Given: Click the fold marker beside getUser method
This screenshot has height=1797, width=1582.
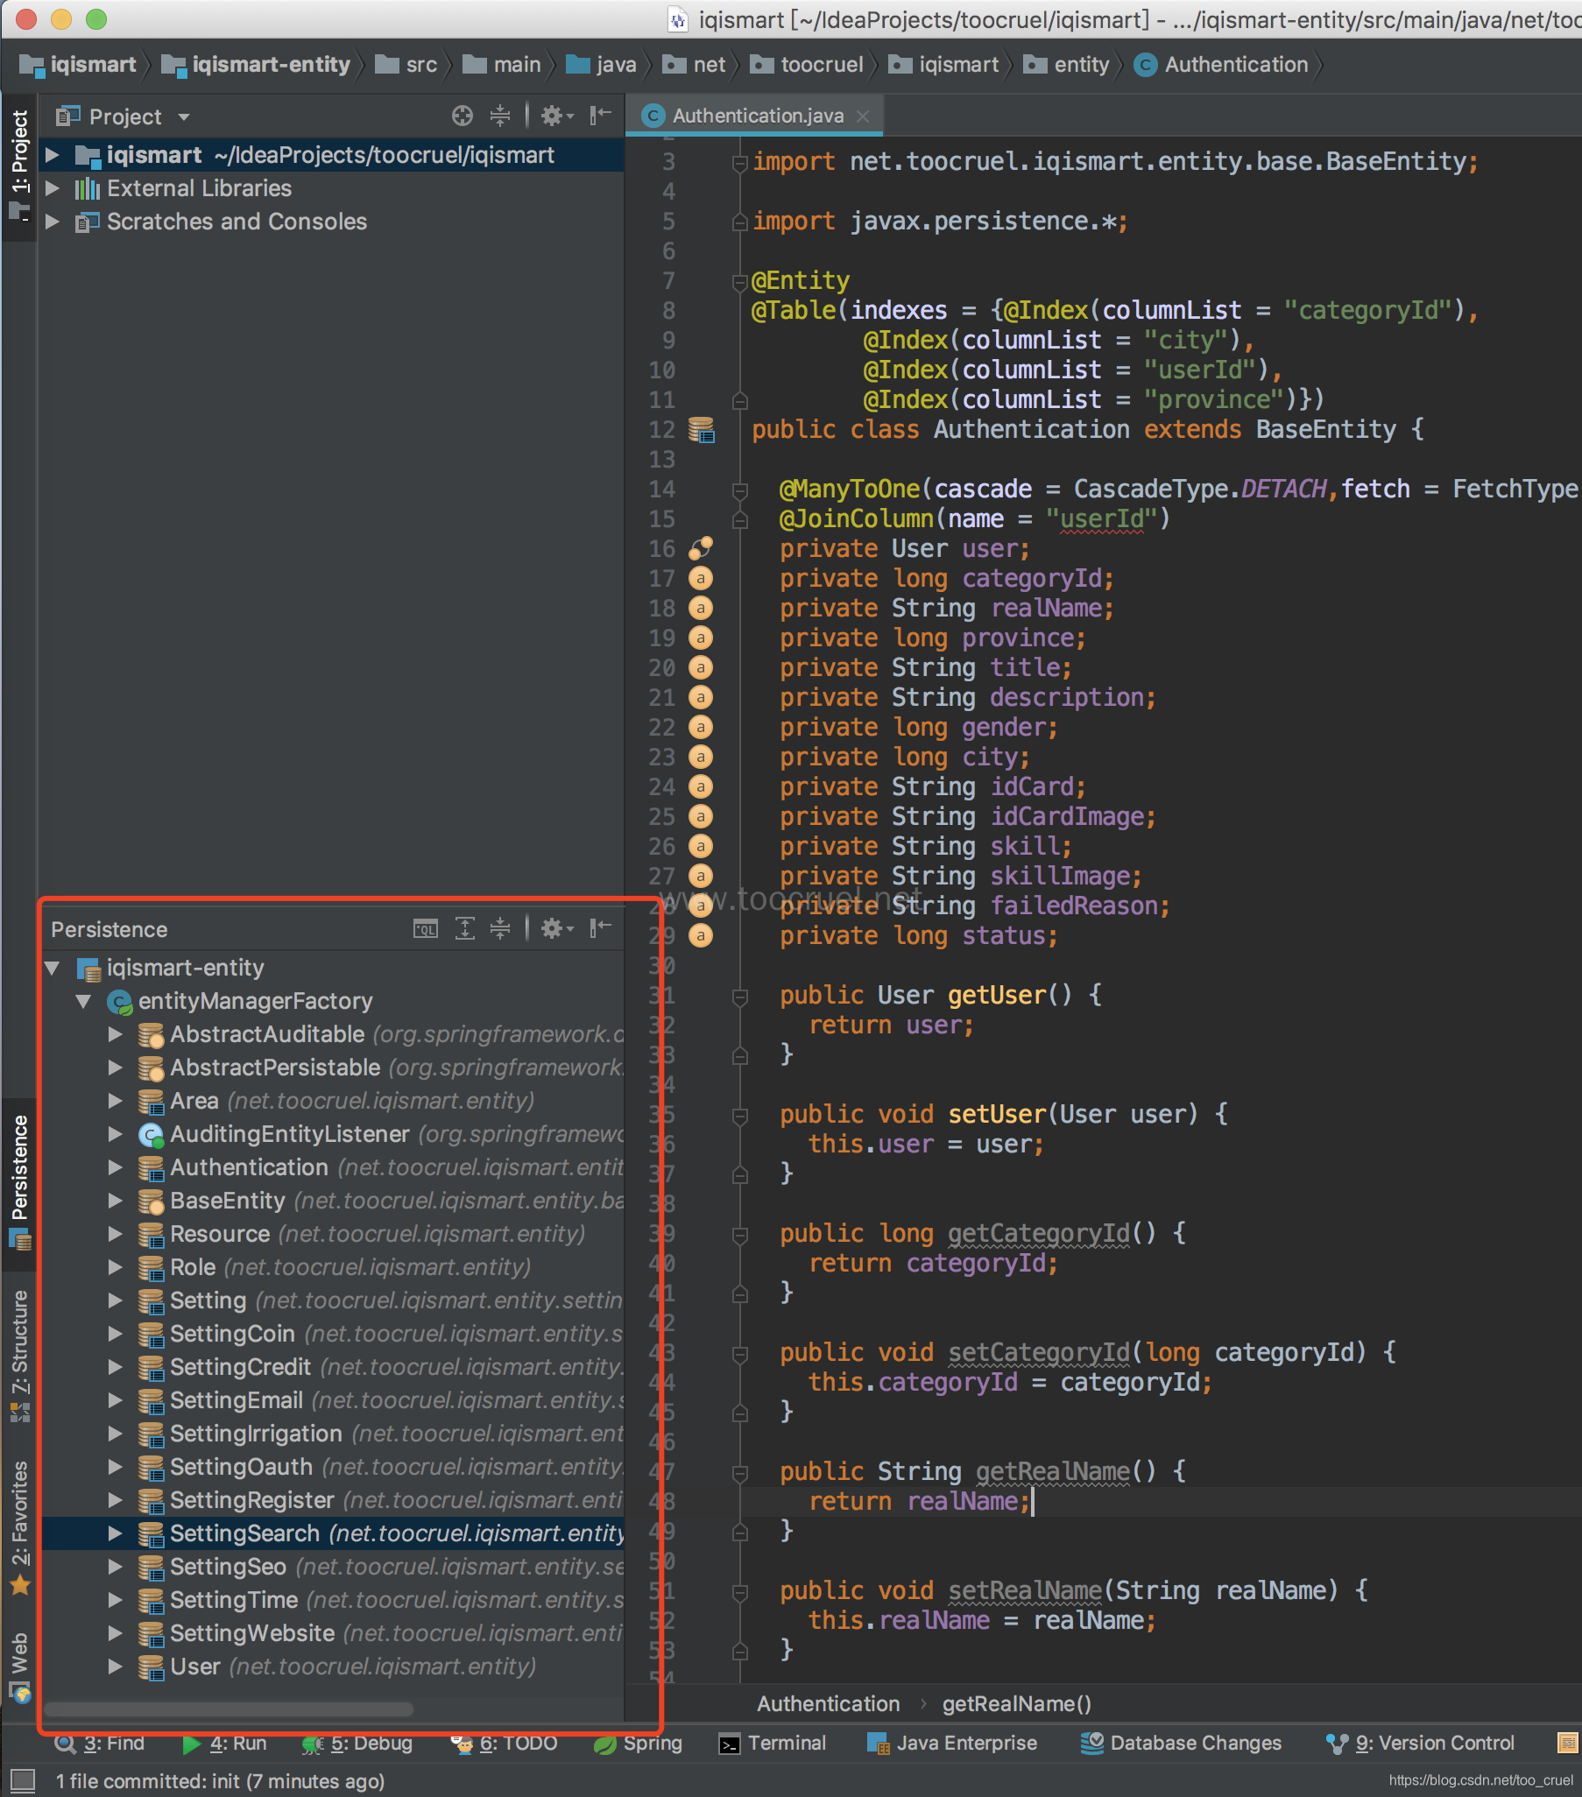Looking at the screenshot, I should tap(740, 996).
